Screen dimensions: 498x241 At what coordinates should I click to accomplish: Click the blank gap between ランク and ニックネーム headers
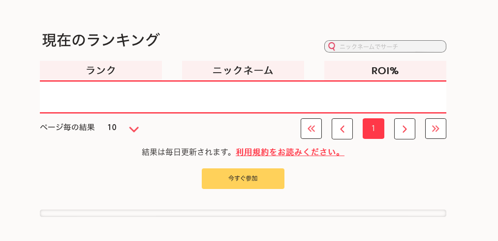[x=172, y=71]
